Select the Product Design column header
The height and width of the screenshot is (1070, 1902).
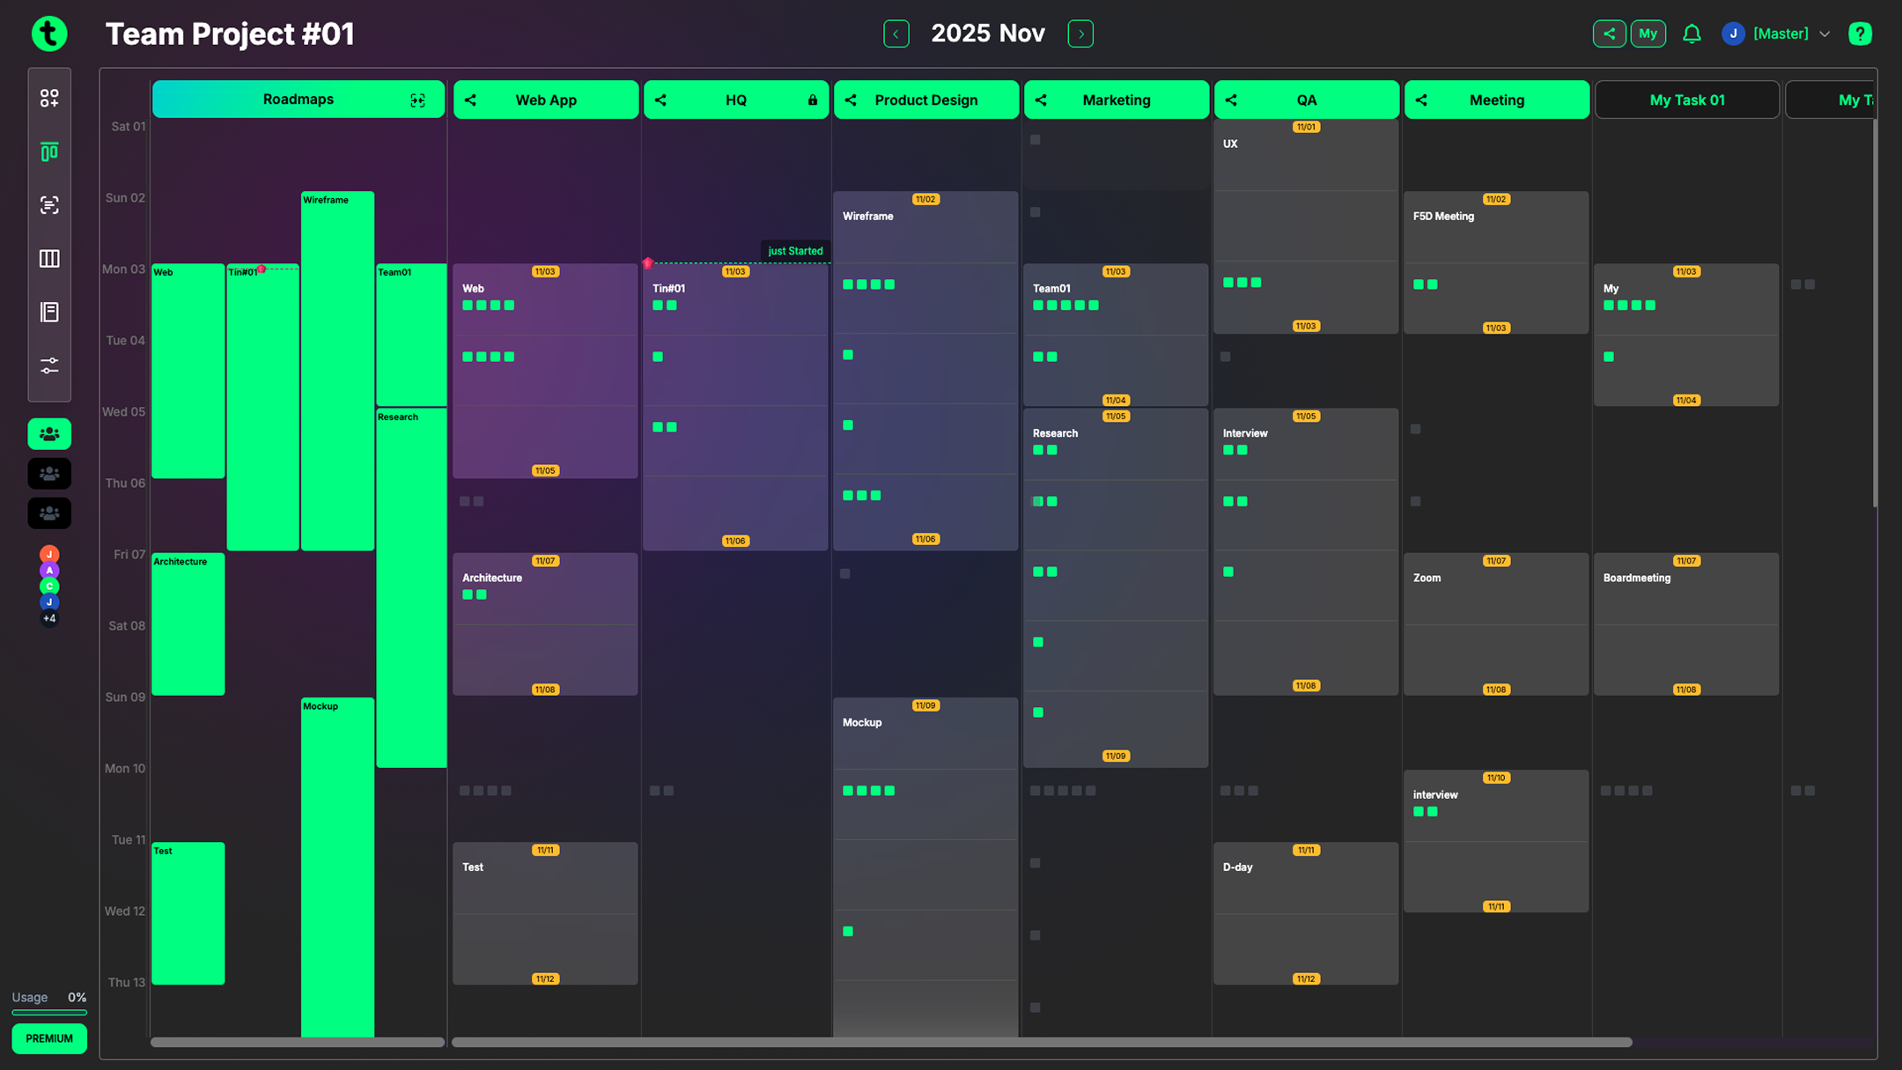coord(925,100)
